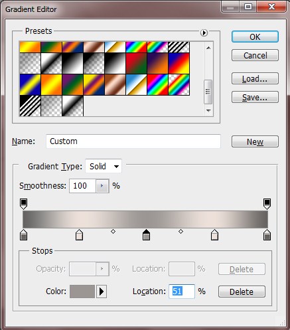Open the Gradient Type Solid dropdown
The image size is (290, 330).
click(104, 166)
